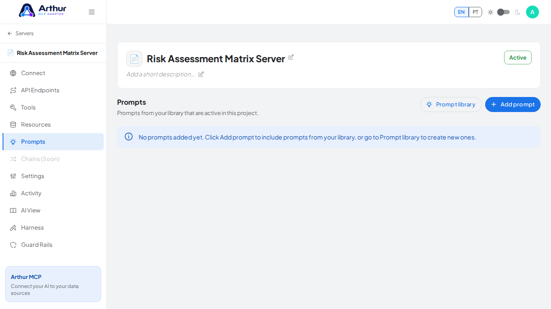Screen dimensions: 551x309
Task: Select the Prompts menu item
Action: 53,142
